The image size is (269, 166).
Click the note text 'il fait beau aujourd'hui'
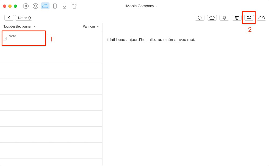click(x=151, y=40)
